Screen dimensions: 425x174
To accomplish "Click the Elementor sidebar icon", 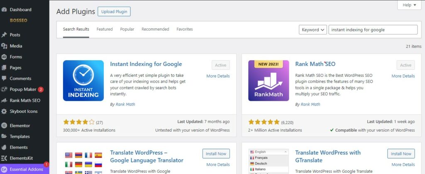I will click(x=4, y=125).
